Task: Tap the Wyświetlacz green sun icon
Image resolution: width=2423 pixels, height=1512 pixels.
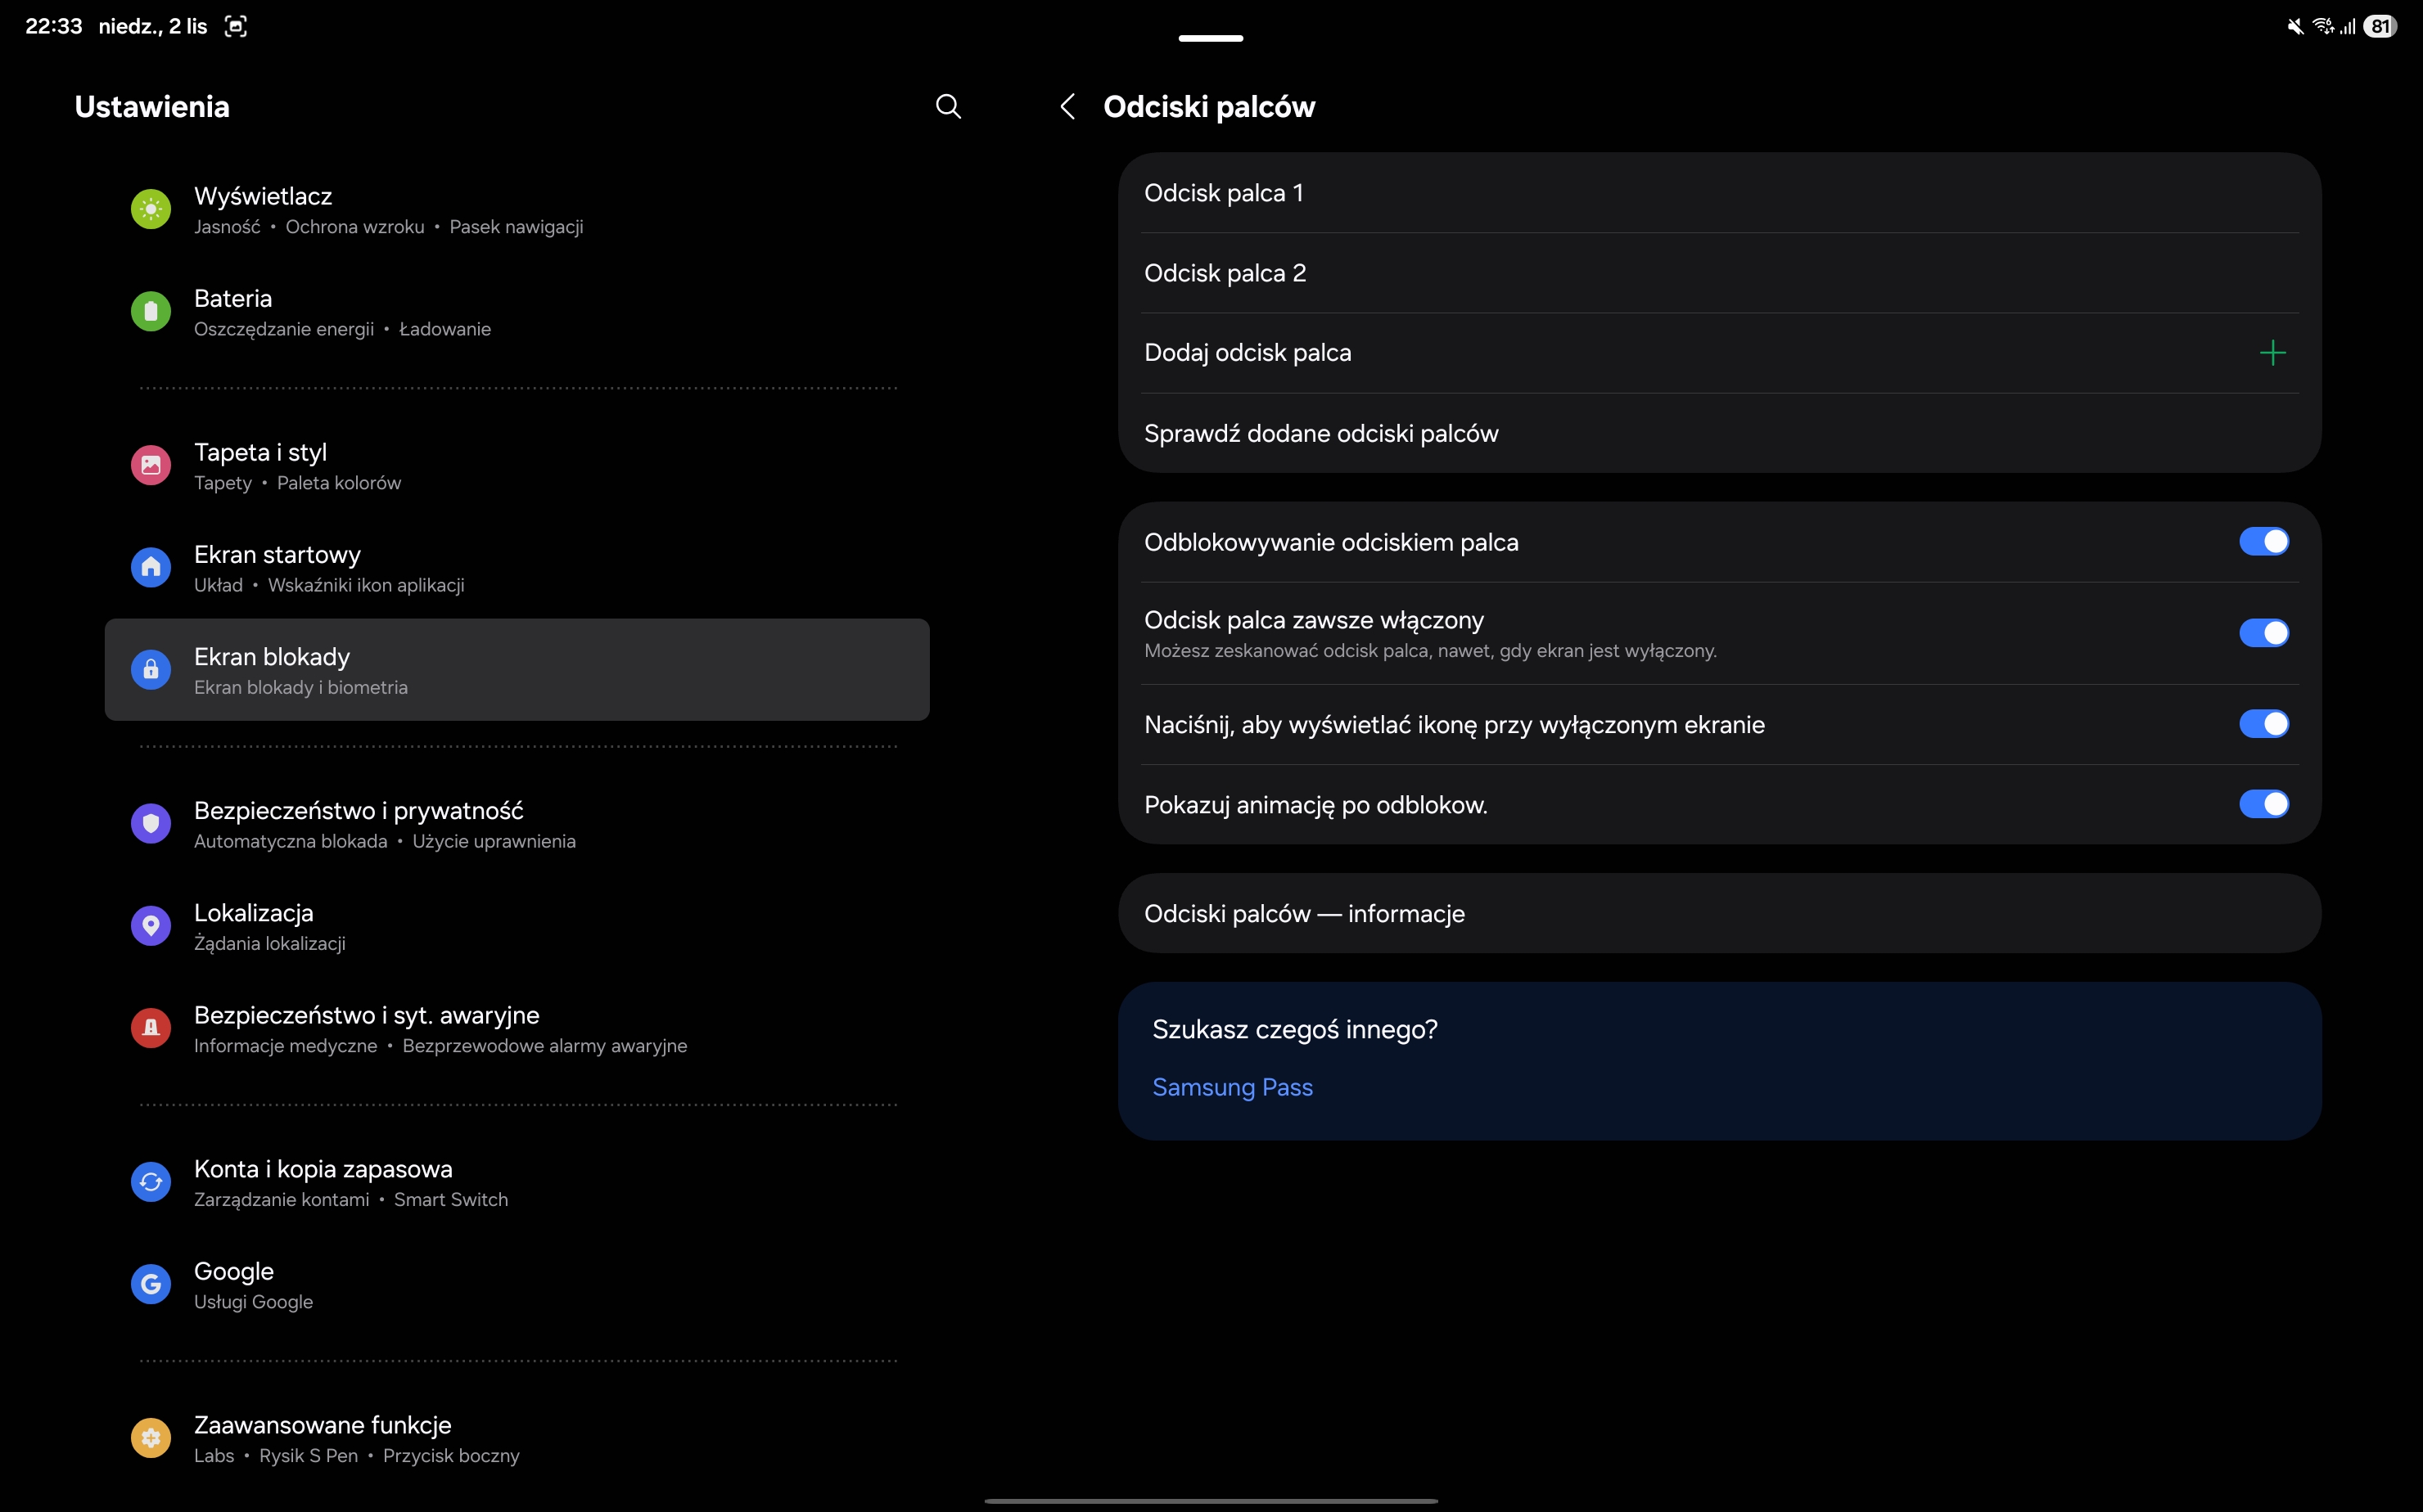Action: click(x=151, y=209)
